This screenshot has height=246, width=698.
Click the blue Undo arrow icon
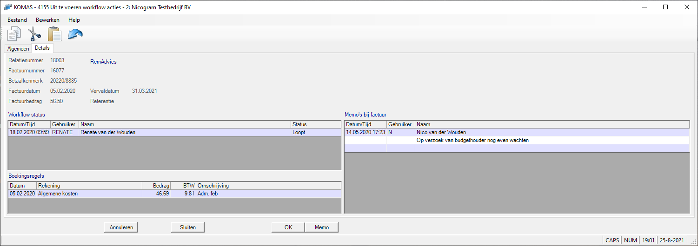pyautogui.click(x=75, y=34)
